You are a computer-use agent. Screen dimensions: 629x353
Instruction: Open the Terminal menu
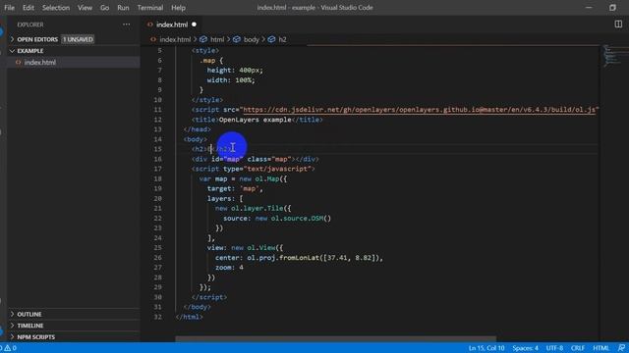pyautogui.click(x=150, y=8)
